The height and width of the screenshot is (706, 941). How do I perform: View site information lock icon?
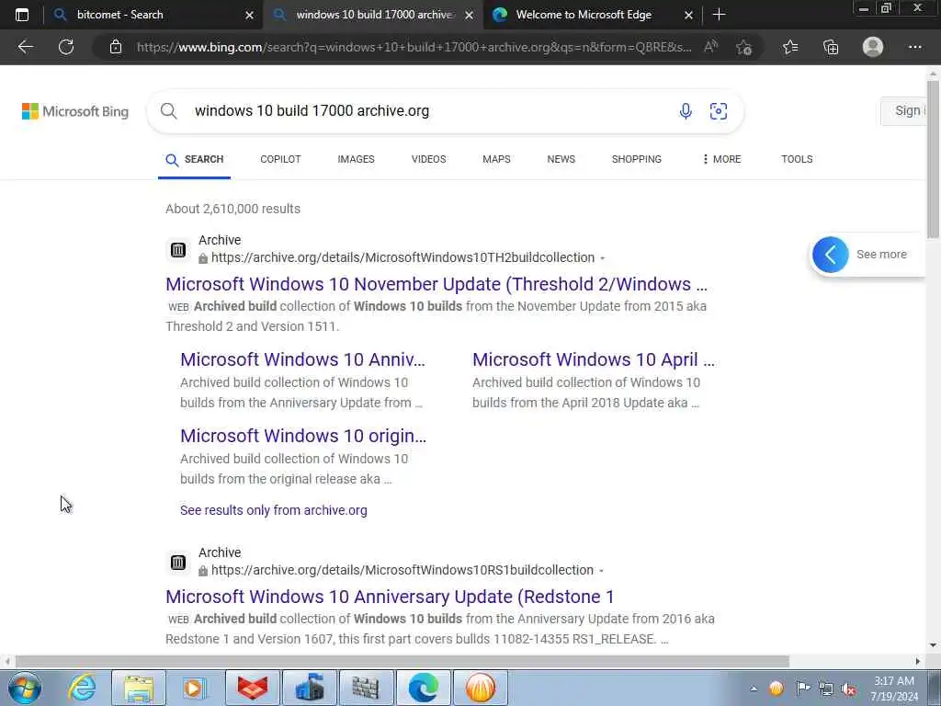[116, 47]
